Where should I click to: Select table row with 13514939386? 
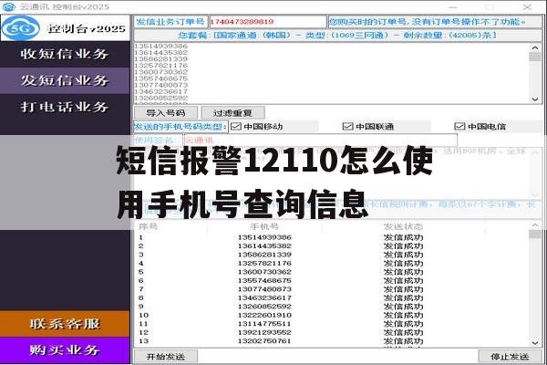[x=332, y=237]
